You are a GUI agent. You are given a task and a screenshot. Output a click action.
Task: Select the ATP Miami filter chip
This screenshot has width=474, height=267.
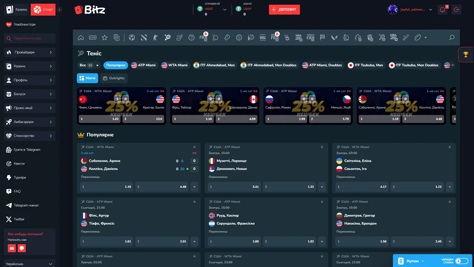[144, 65]
